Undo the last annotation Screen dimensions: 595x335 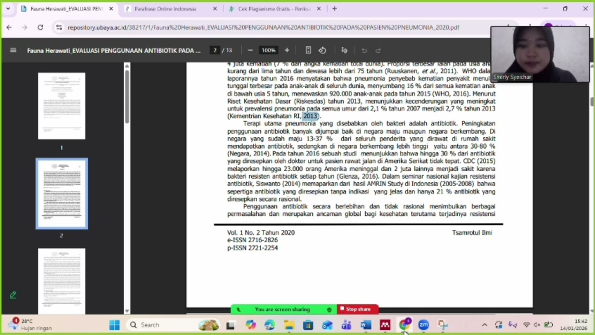(364, 50)
